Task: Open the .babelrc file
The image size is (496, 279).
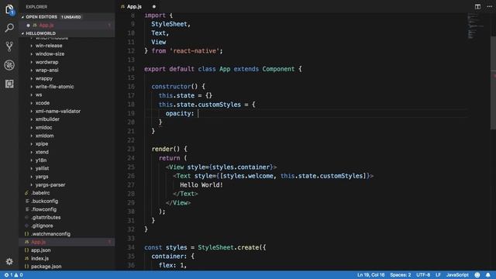Action: [x=40, y=193]
